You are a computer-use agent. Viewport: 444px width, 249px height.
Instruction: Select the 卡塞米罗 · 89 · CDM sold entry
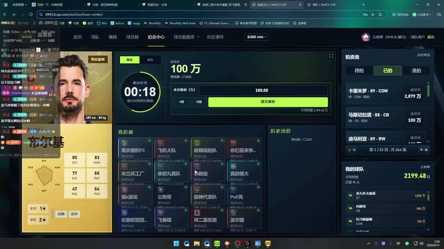coord(386,93)
